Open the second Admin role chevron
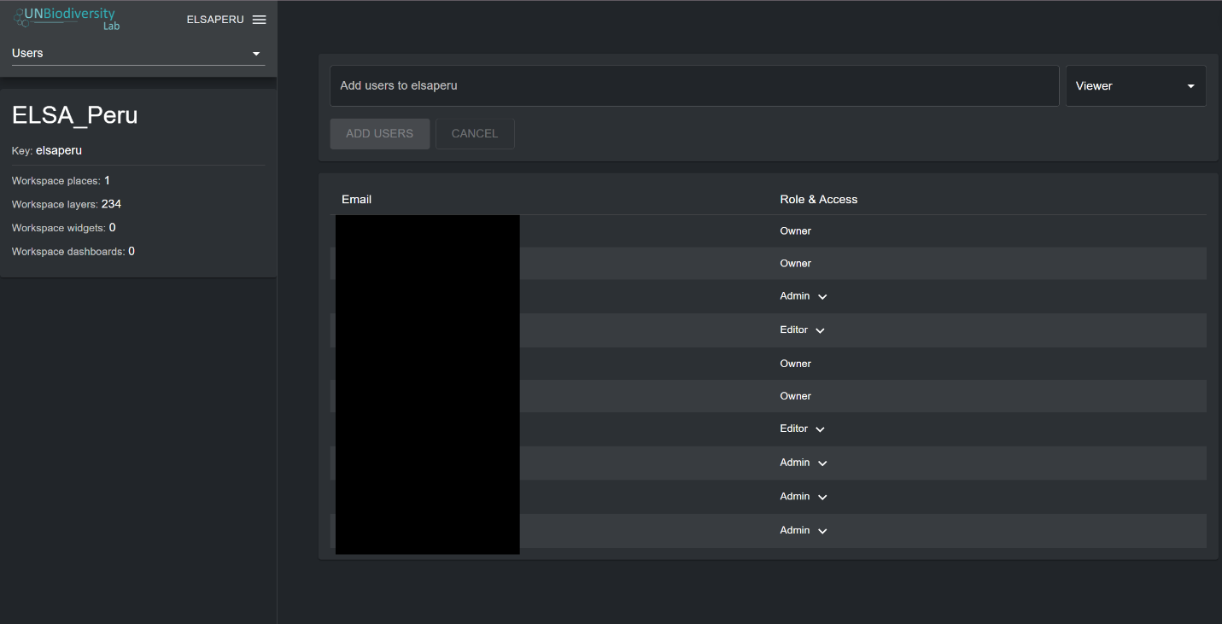Image resolution: width=1222 pixels, height=624 pixels. tap(822, 464)
